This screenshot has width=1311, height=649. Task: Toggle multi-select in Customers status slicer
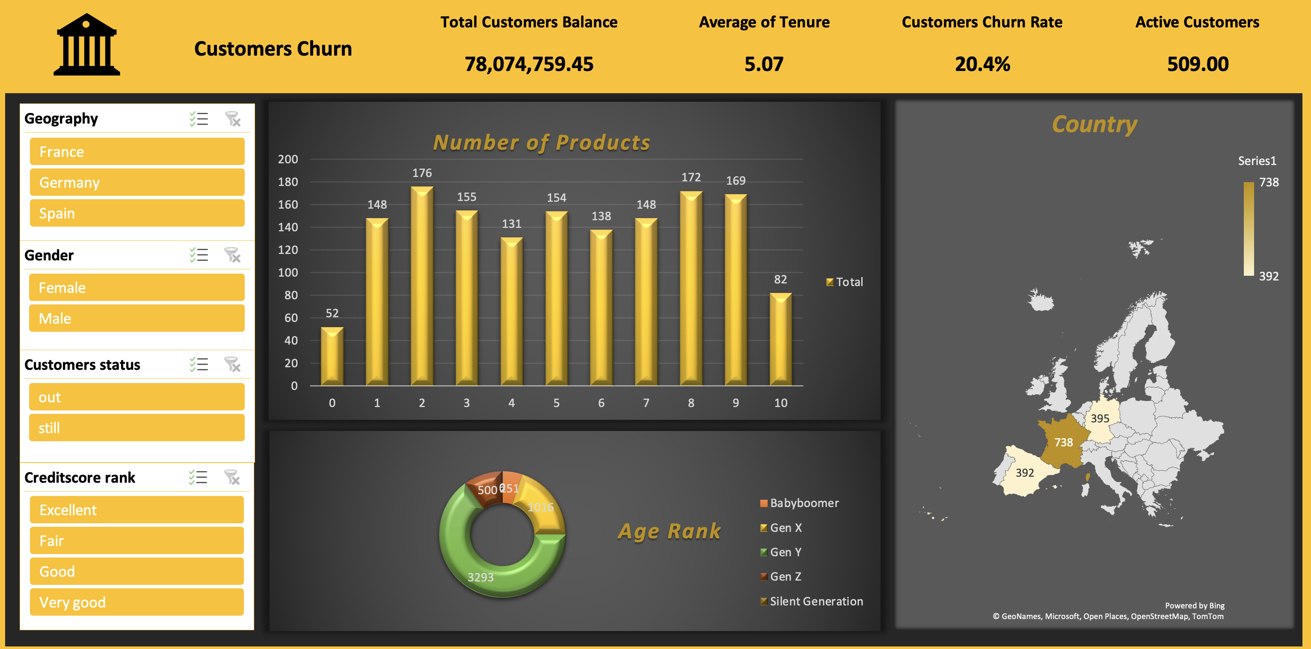(199, 364)
